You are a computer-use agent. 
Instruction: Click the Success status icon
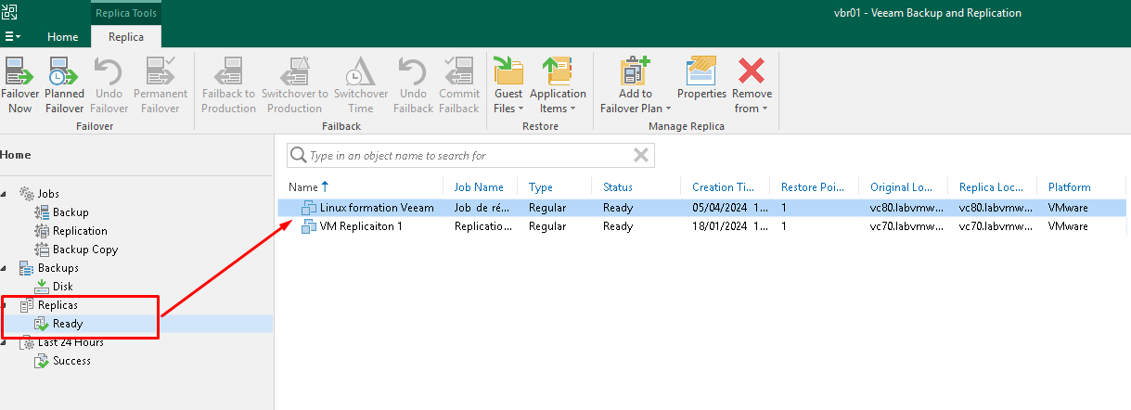pyautogui.click(x=41, y=361)
